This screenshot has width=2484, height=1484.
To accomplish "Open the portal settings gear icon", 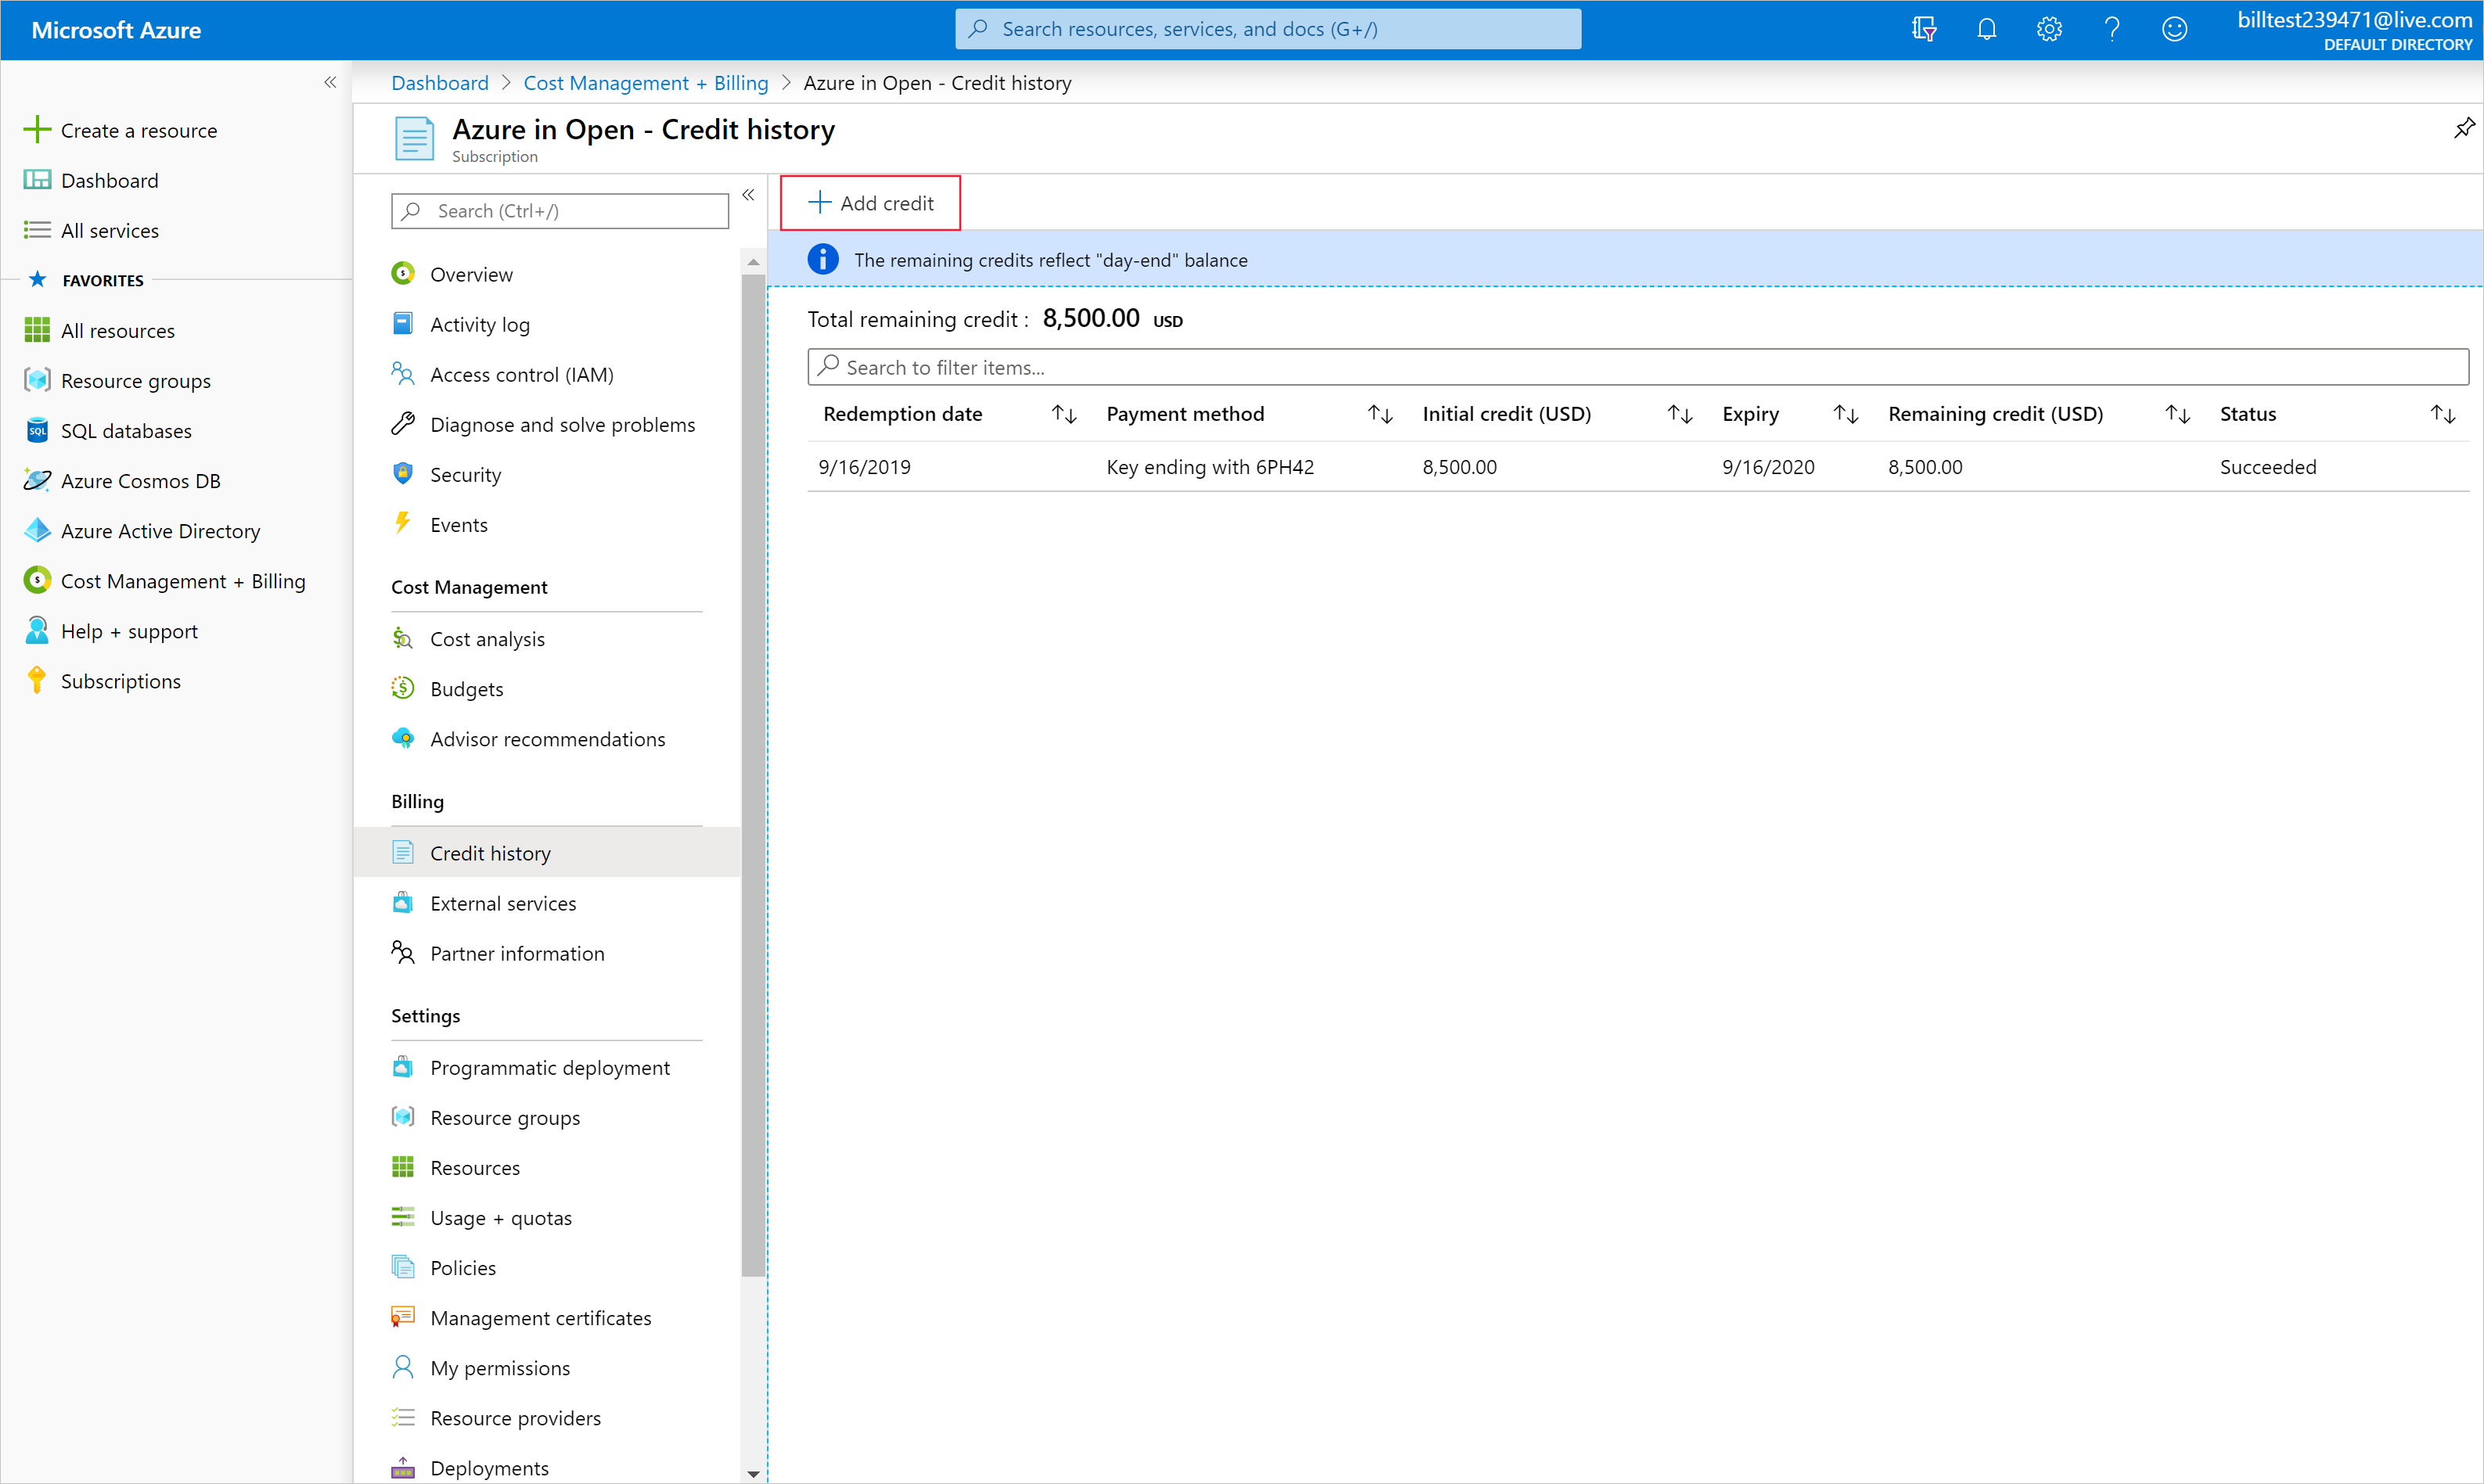I will point(2048,29).
